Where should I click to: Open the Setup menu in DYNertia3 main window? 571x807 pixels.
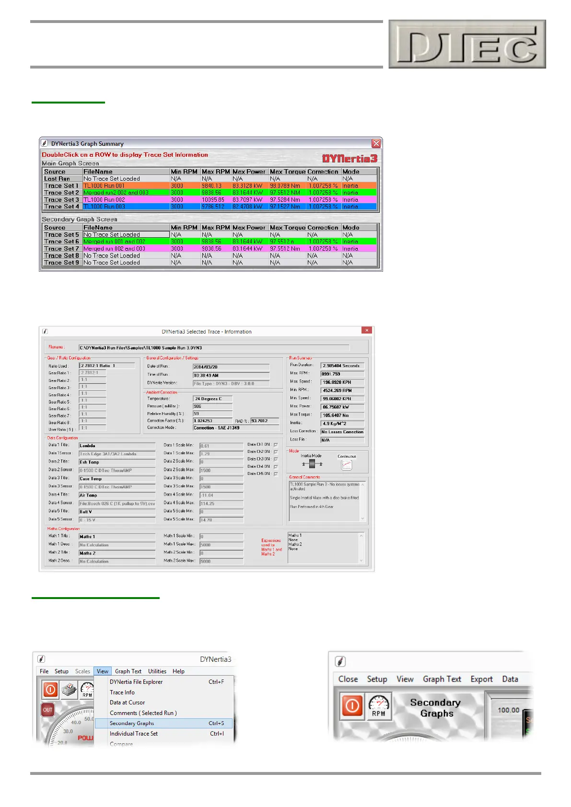click(61, 671)
